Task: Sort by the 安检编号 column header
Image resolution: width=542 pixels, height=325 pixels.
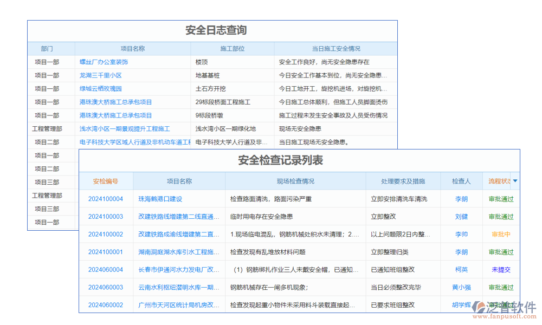Action: [106, 181]
